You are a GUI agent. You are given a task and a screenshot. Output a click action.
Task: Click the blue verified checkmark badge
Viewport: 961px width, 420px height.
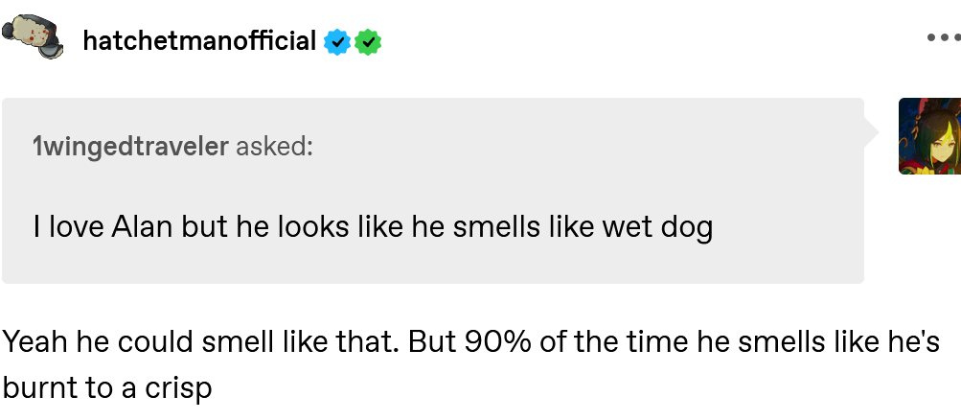pyautogui.click(x=336, y=41)
